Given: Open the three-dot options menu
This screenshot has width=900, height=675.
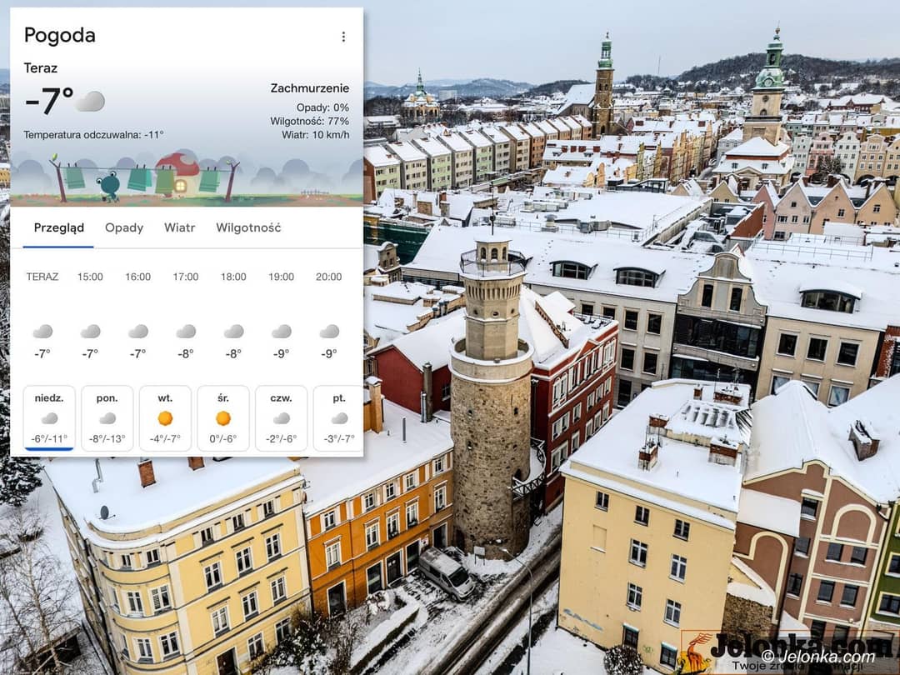Looking at the screenshot, I should [x=343, y=37].
